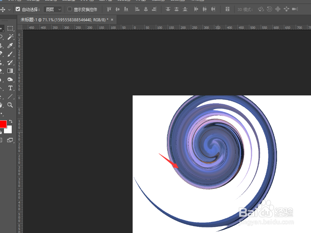Open the white background color picker
Image resolution: width=311 pixels, height=233 pixels.
tap(9, 130)
